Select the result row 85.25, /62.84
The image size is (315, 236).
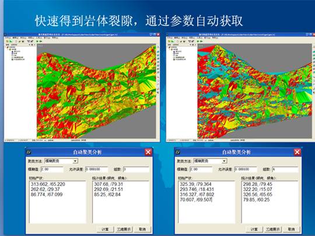coord(107,195)
